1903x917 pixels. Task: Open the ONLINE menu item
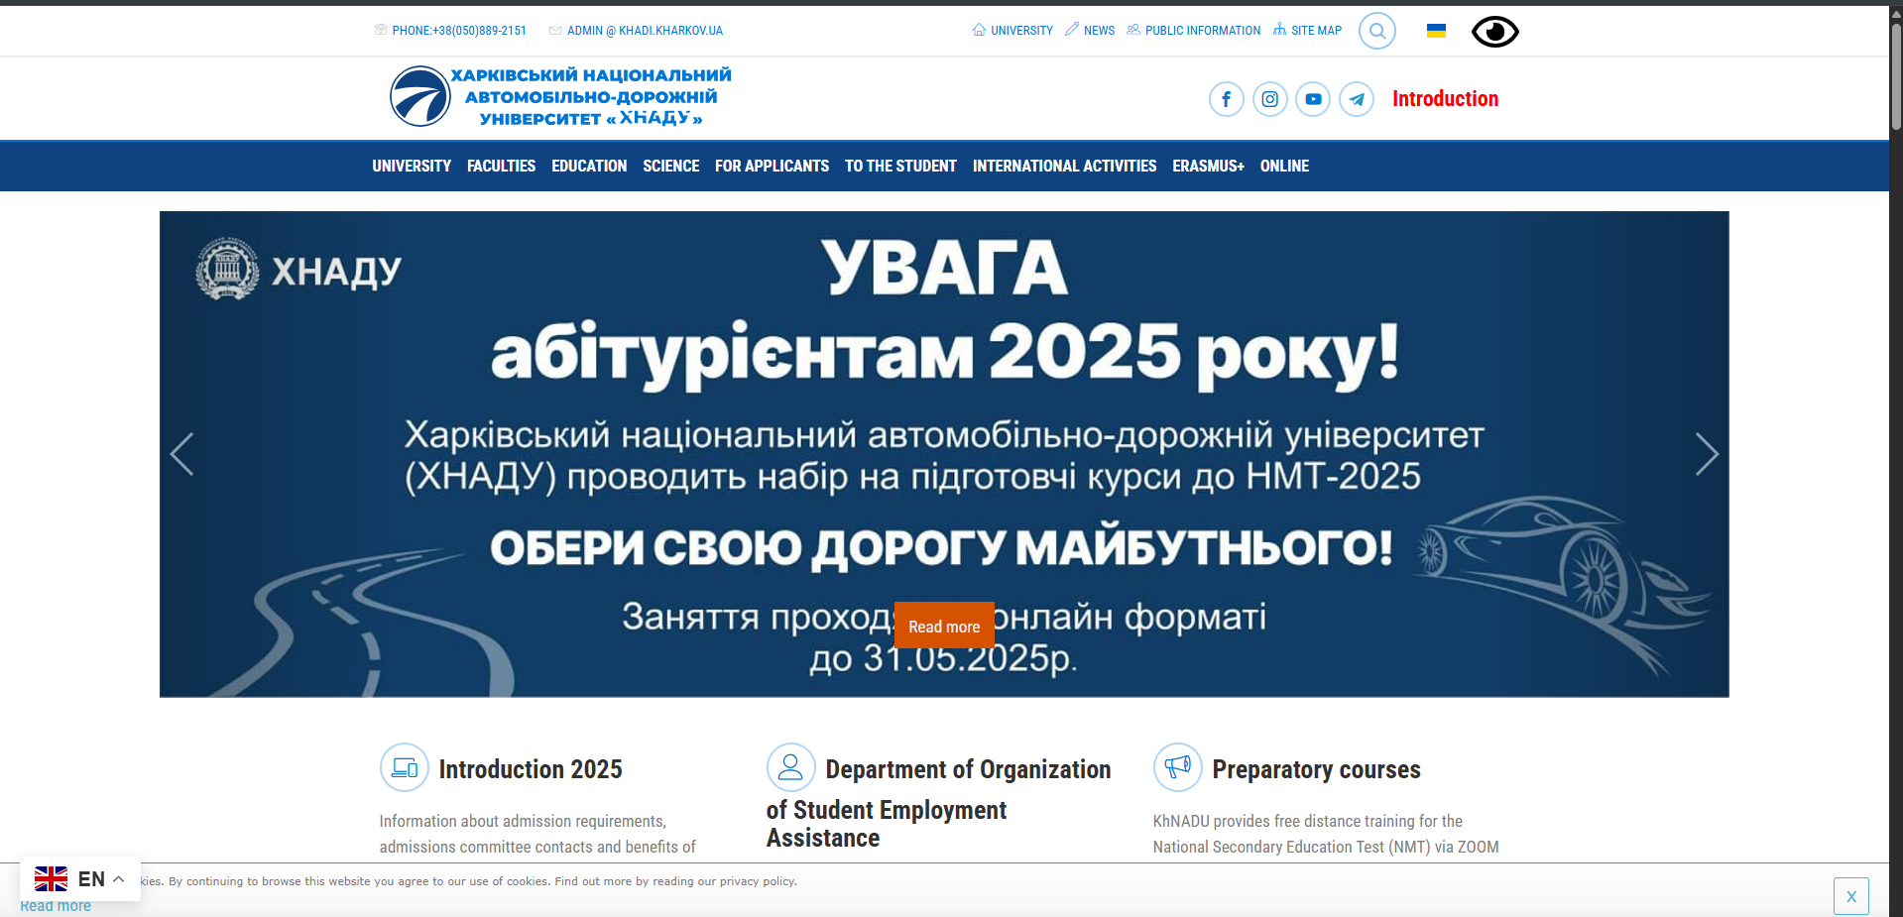[1284, 166]
